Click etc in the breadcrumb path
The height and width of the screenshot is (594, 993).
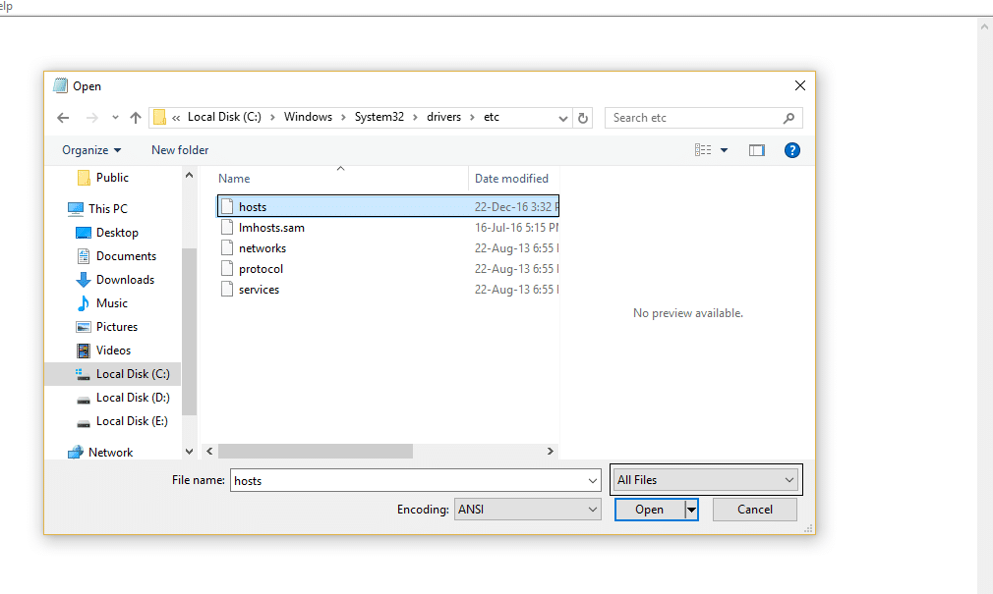click(x=492, y=117)
